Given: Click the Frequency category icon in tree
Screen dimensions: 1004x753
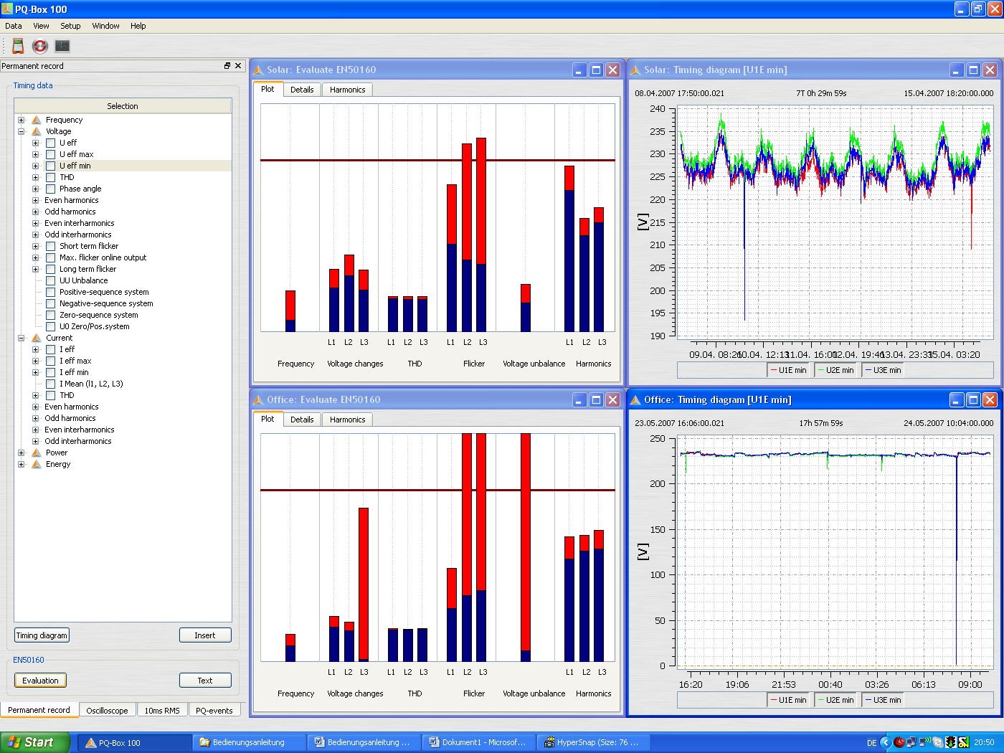Looking at the screenshot, I should click(37, 120).
